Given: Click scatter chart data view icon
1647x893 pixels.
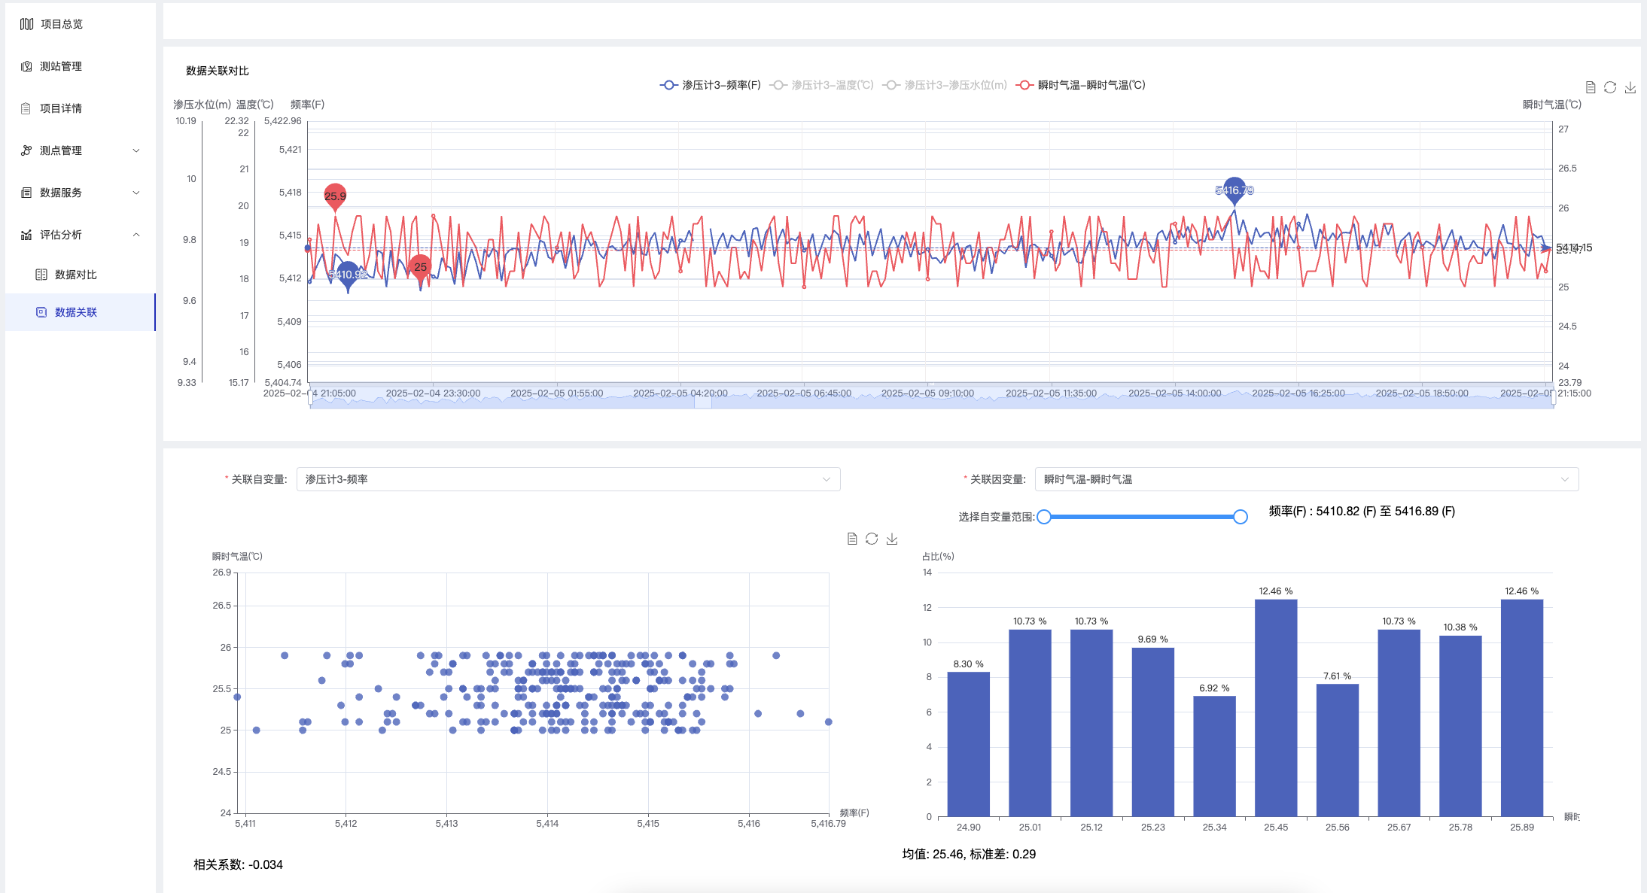Looking at the screenshot, I should point(852,539).
